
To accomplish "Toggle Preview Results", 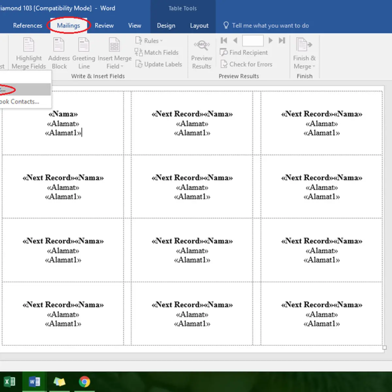I will (202, 54).
